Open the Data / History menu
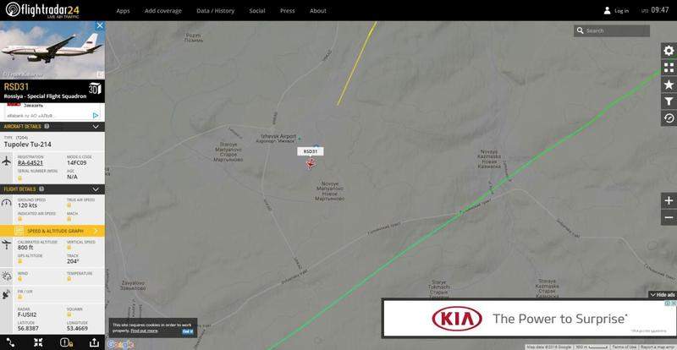Image resolution: width=677 pixels, height=350 pixels. [x=216, y=11]
